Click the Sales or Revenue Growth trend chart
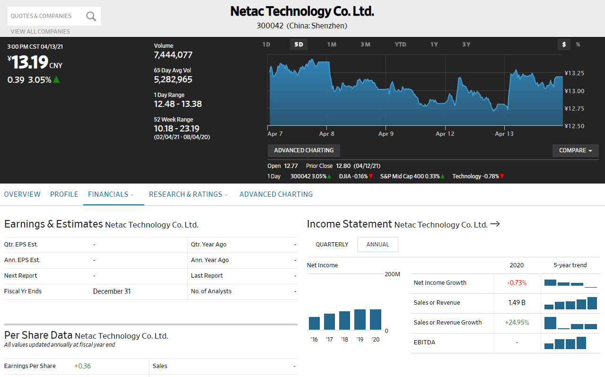 [570, 323]
